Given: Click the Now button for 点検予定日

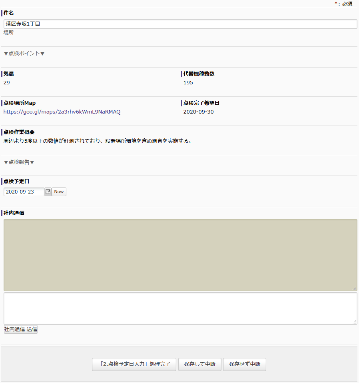Looking at the screenshot, I should pyautogui.click(x=59, y=192).
